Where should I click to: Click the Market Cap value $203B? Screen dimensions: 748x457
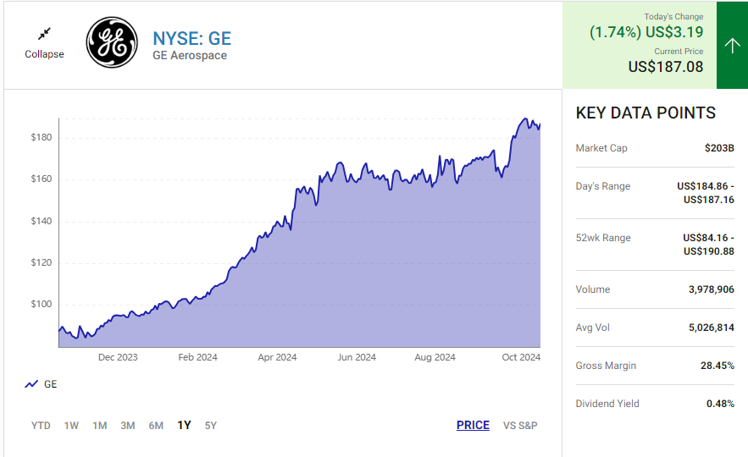click(719, 148)
